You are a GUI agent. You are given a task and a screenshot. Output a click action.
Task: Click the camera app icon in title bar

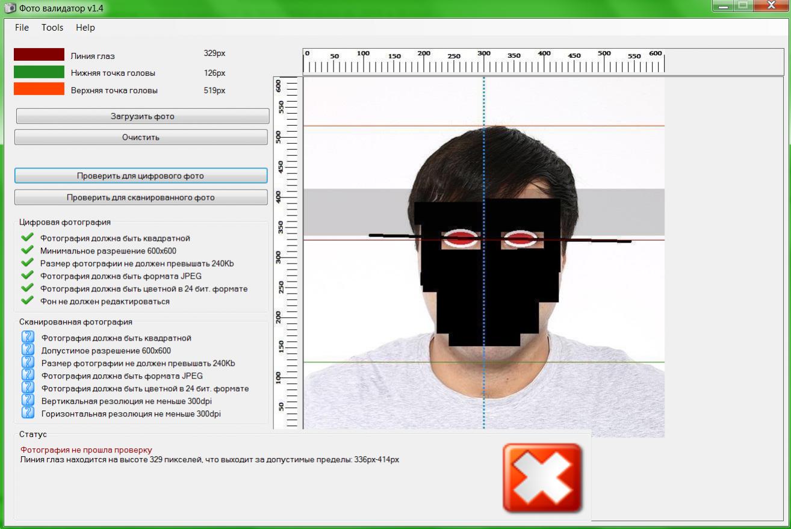coord(10,8)
